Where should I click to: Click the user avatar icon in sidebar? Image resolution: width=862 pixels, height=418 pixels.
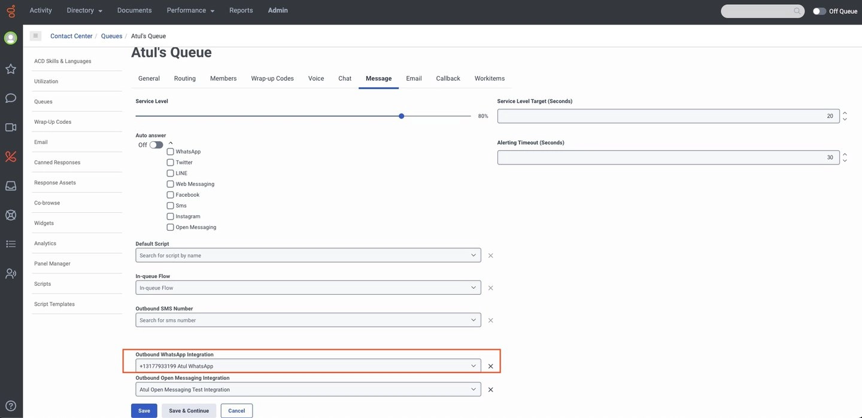[11, 38]
